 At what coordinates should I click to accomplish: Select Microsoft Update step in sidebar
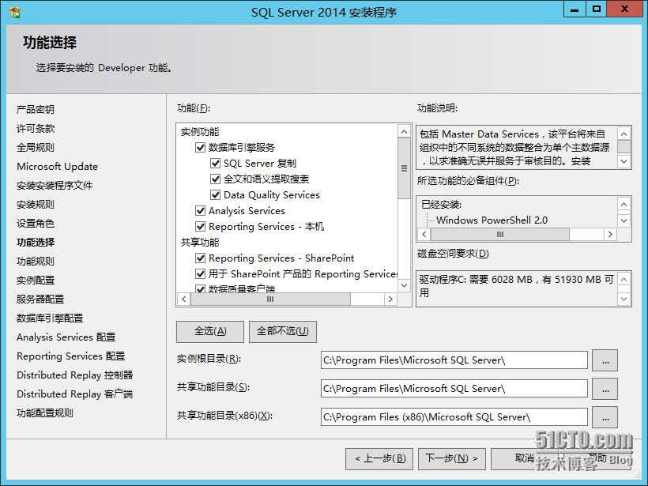click(x=58, y=167)
